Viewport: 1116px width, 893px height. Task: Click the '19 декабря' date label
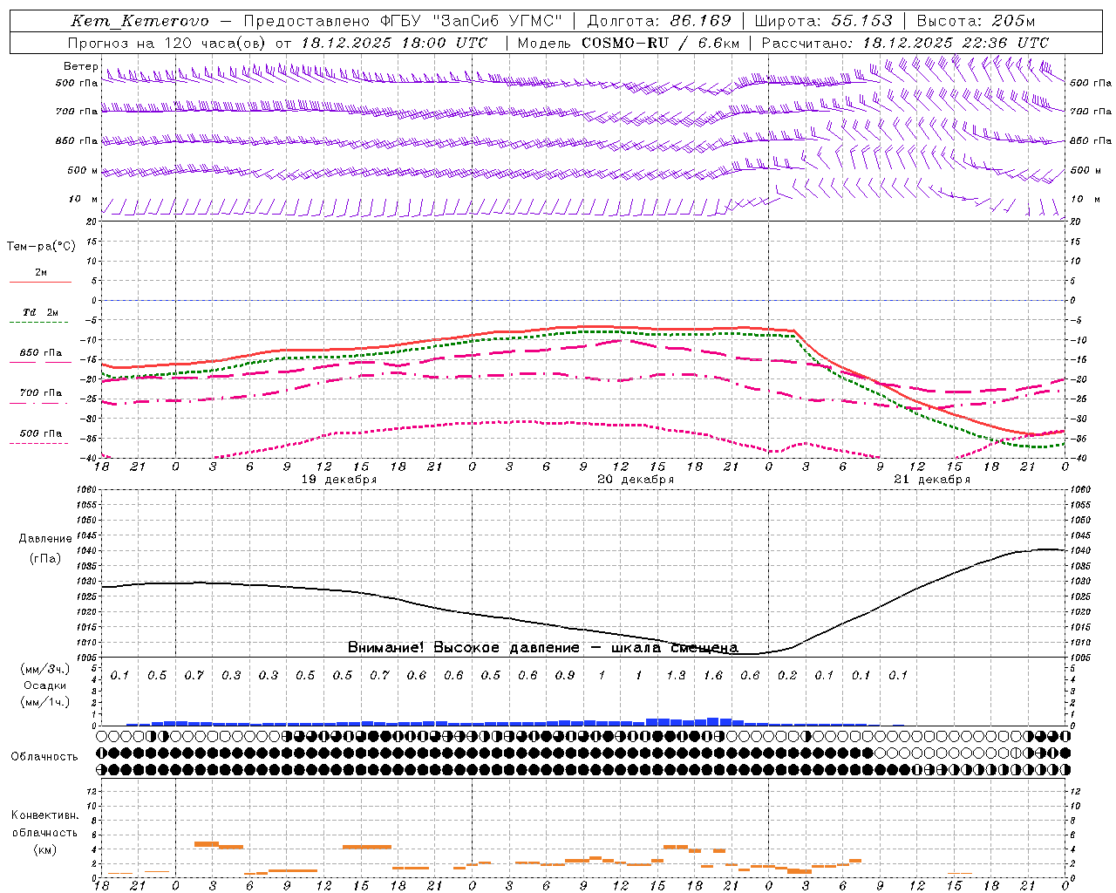pyautogui.click(x=339, y=480)
